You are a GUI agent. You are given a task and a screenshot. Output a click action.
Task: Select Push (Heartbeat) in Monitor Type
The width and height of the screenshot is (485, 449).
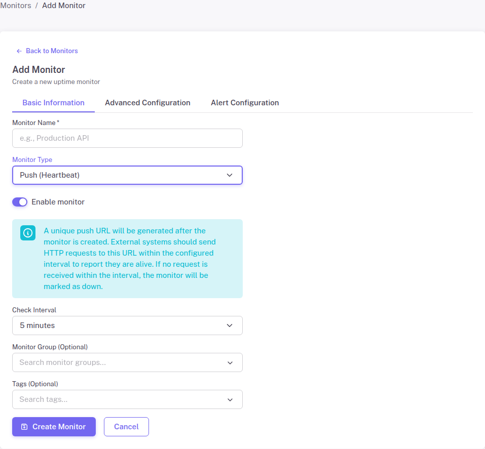tap(127, 175)
